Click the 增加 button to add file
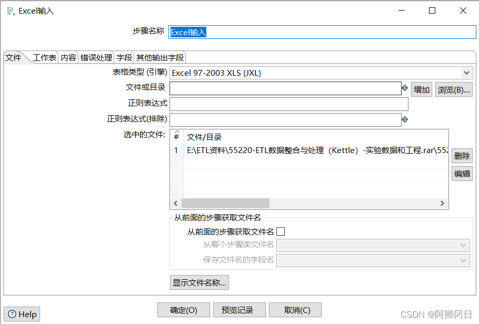This screenshot has height=324, width=479. (421, 89)
